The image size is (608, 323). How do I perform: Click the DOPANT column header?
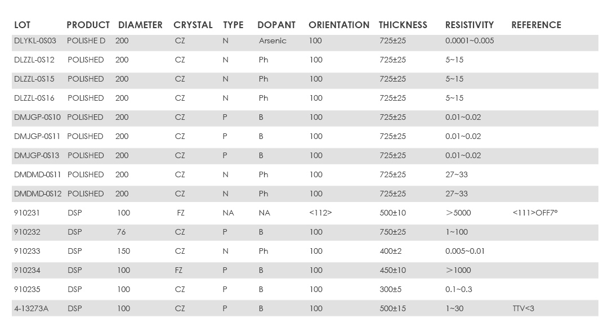[x=276, y=25]
